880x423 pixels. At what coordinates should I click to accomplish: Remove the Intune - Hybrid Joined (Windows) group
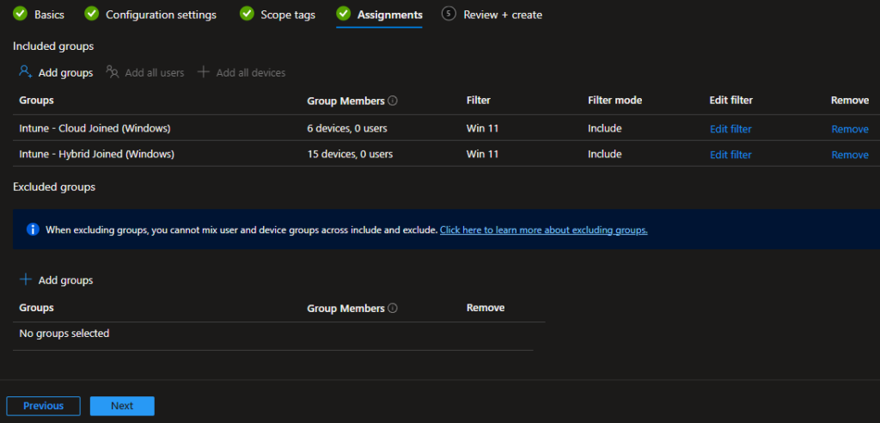(849, 155)
